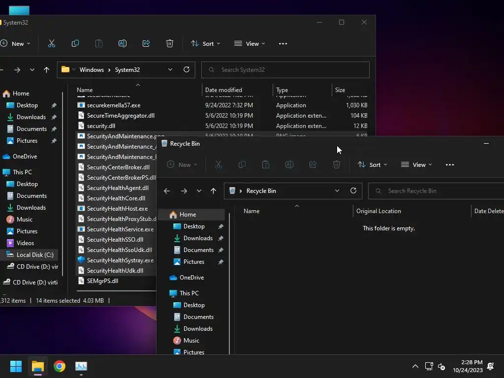Click the Start button on taskbar
The width and height of the screenshot is (504, 378).
[16, 366]
